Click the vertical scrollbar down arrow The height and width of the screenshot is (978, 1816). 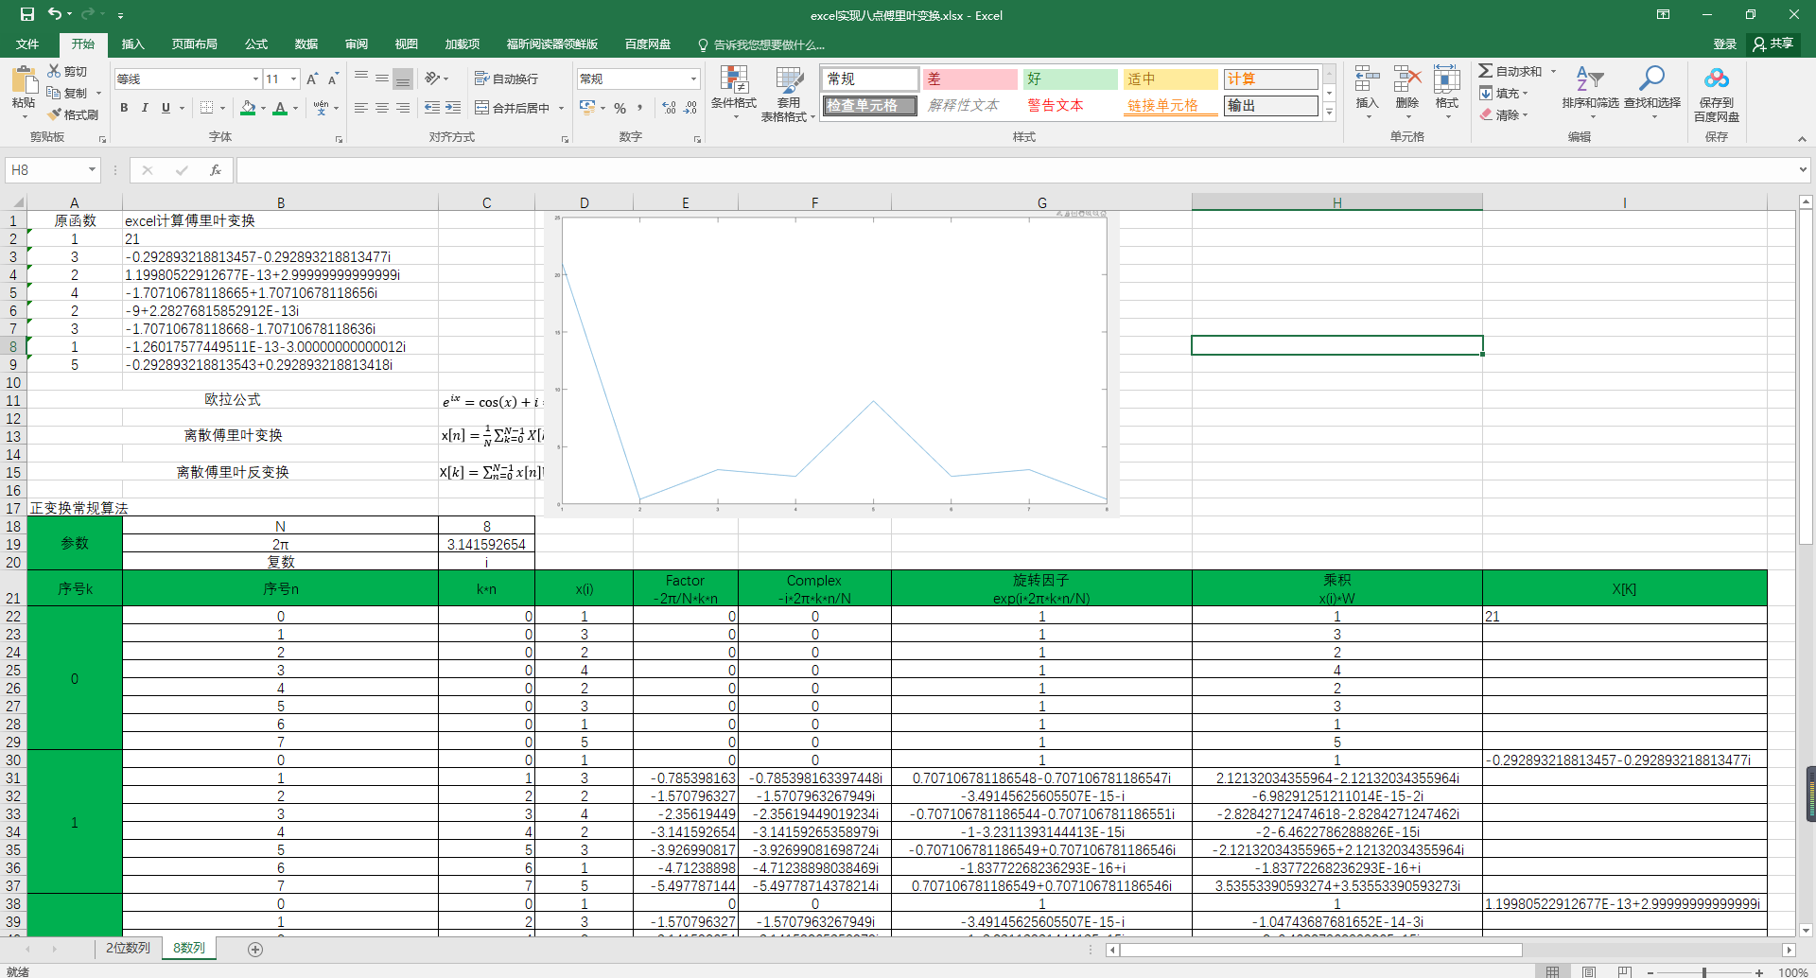1806,931
